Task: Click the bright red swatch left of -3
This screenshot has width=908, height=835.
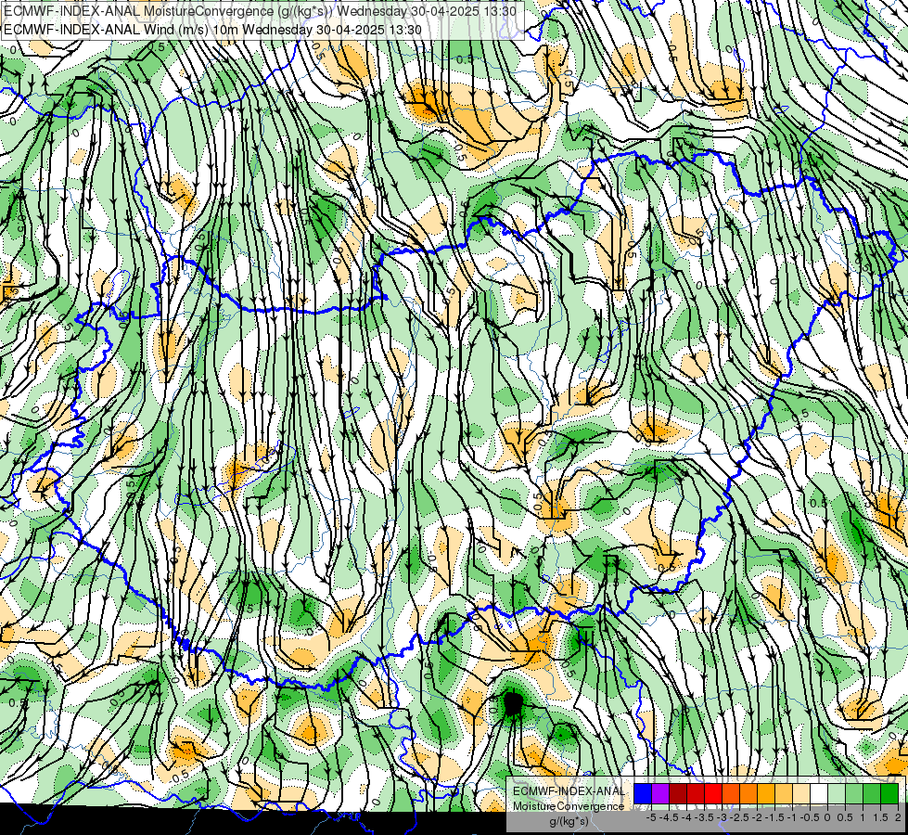Action: pos(713,794)
